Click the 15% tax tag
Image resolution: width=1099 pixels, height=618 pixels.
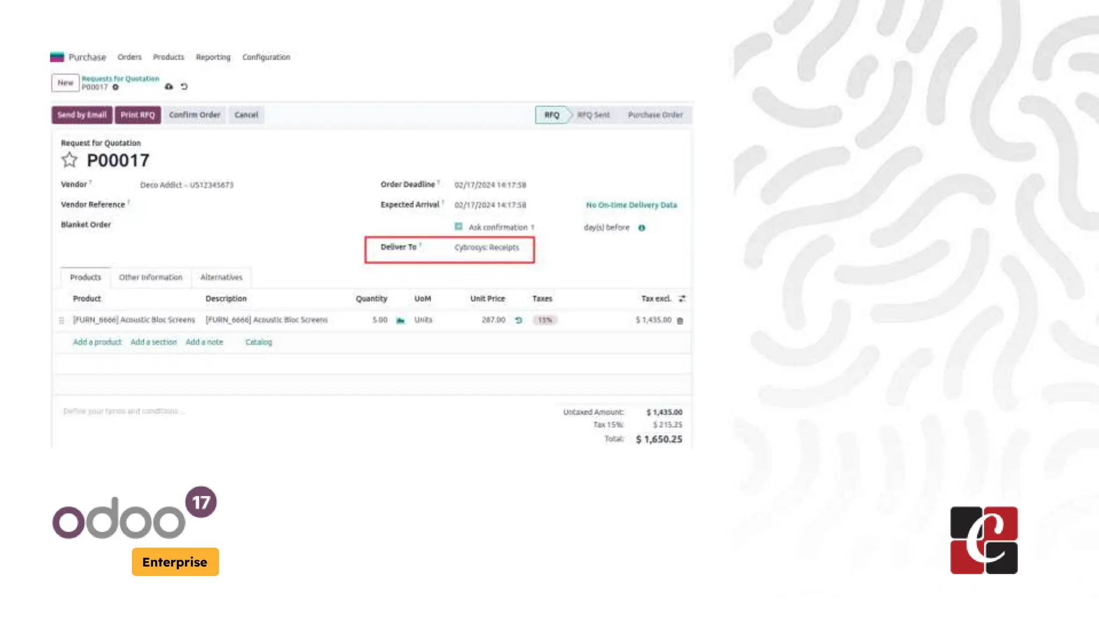[545, 320]
